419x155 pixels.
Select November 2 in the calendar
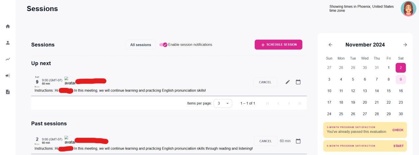[x=401, y=68]
